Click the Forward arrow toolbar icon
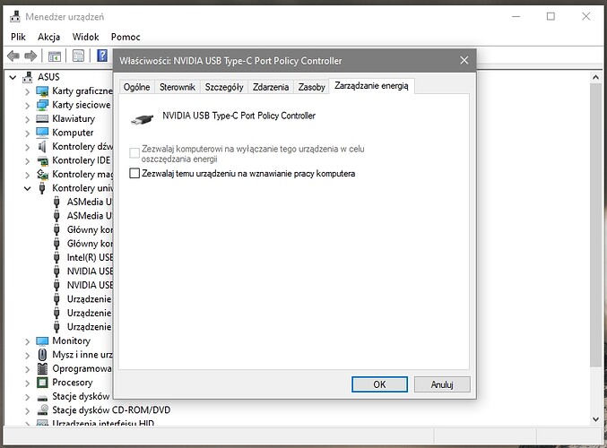This screenshot has height=448, width=607. click(x=30, y=56)
